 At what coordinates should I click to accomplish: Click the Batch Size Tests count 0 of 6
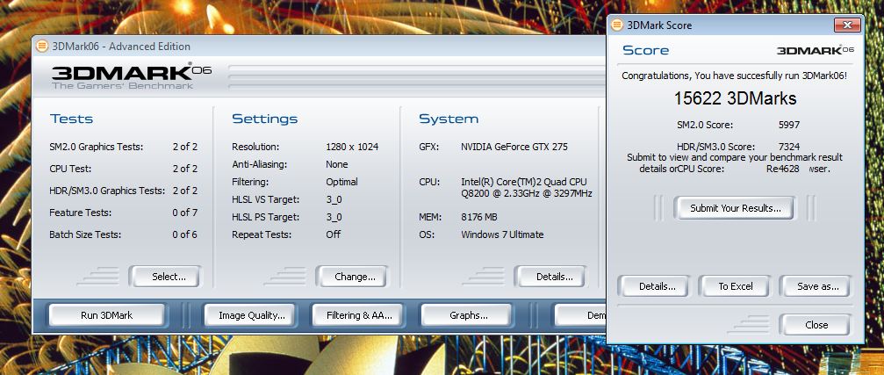[185, 234]
